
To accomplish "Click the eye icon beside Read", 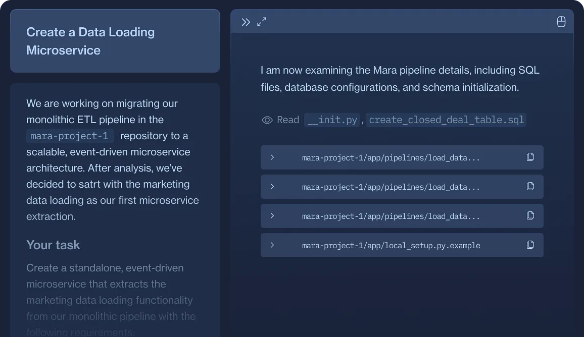I will [x=267, y=120].
